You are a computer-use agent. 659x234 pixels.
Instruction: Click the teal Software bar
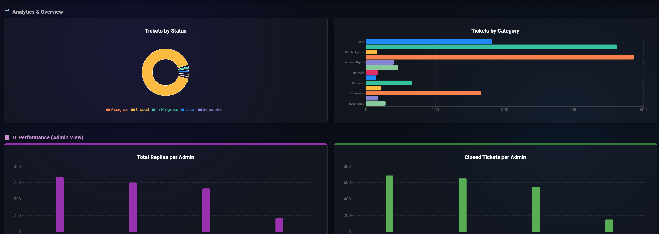click(x=389, y=83)
